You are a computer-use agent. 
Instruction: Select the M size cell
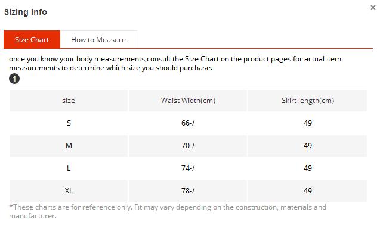[x=69, y=146]
